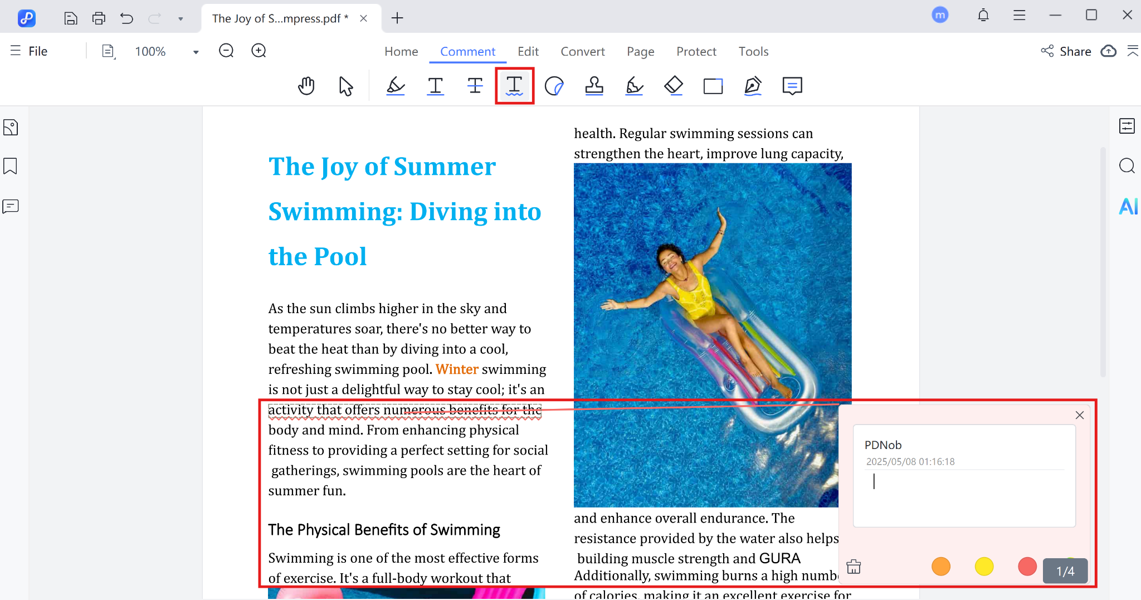Select the Eraser tool
The width and height of the screenshot is (1141, 600).
point(674,86)
